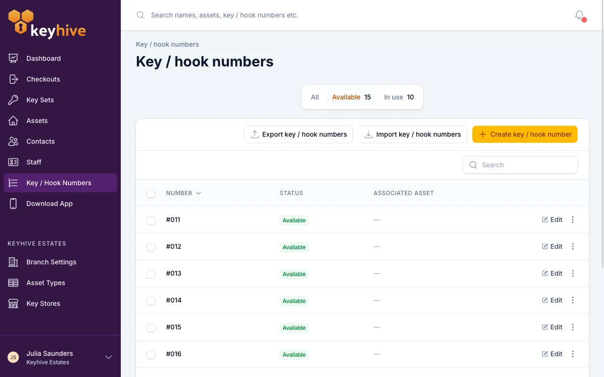The width and height of the screenshot is (604, 377).
Task: Open the more options menu for #015
Action: click(x=573, y=327)
